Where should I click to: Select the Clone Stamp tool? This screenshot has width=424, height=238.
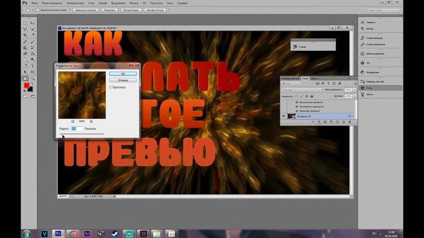(25, 48)
